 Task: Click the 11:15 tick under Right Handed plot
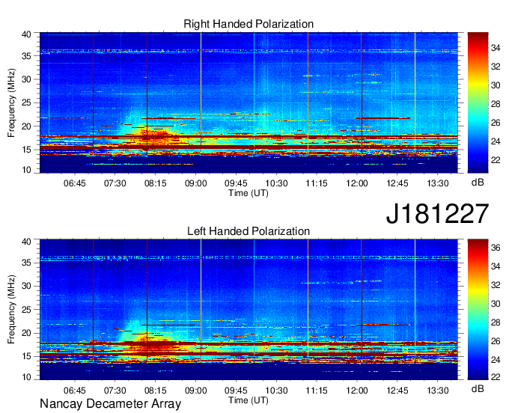[x=317, y=183]
